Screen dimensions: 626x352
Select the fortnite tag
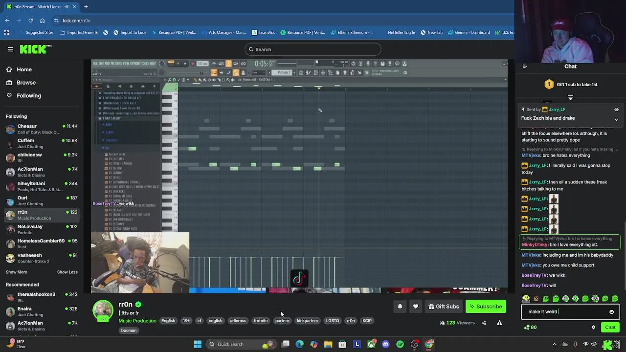pos(261,321)
